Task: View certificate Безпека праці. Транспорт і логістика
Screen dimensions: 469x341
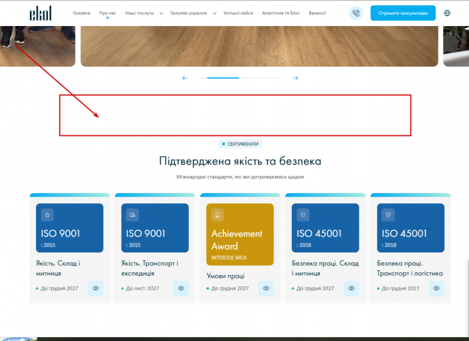Action: (436, 288)
